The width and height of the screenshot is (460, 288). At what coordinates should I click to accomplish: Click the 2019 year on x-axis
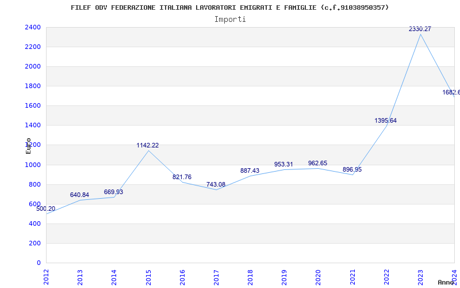point(285,276)
